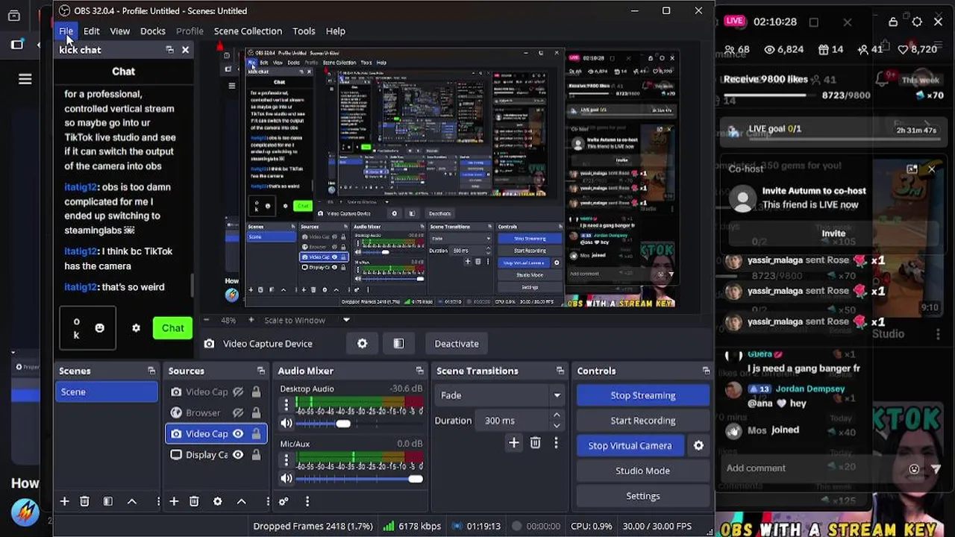Open the Fade transition dropdown

[x=500, y=395]
